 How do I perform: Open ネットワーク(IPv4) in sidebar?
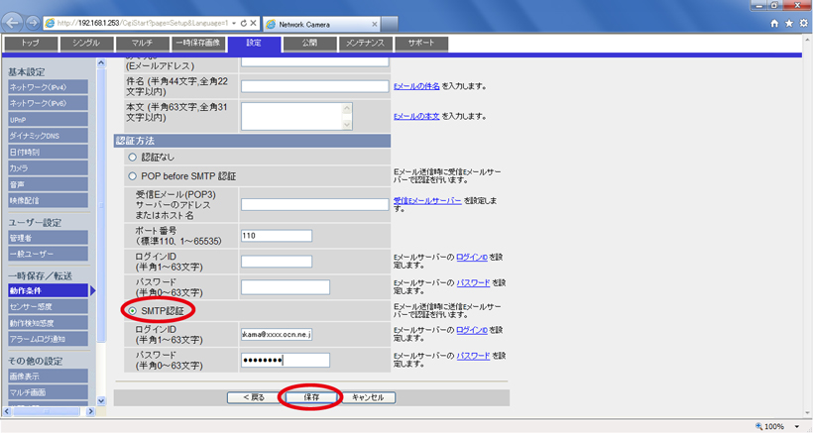48,87
